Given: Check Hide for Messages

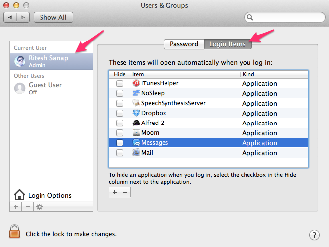Looking at the screenshot, I should pyautogui.click(x=120, y=143).
